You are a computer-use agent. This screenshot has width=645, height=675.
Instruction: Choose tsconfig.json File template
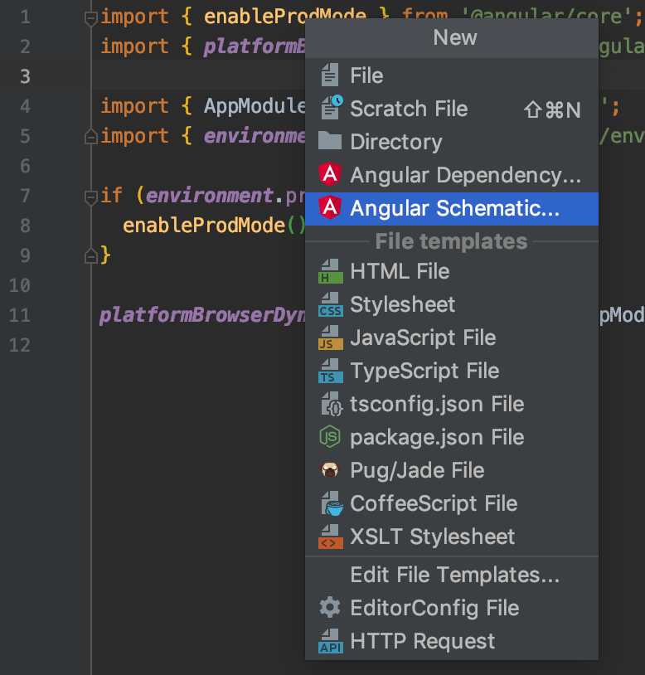[451, 404]
